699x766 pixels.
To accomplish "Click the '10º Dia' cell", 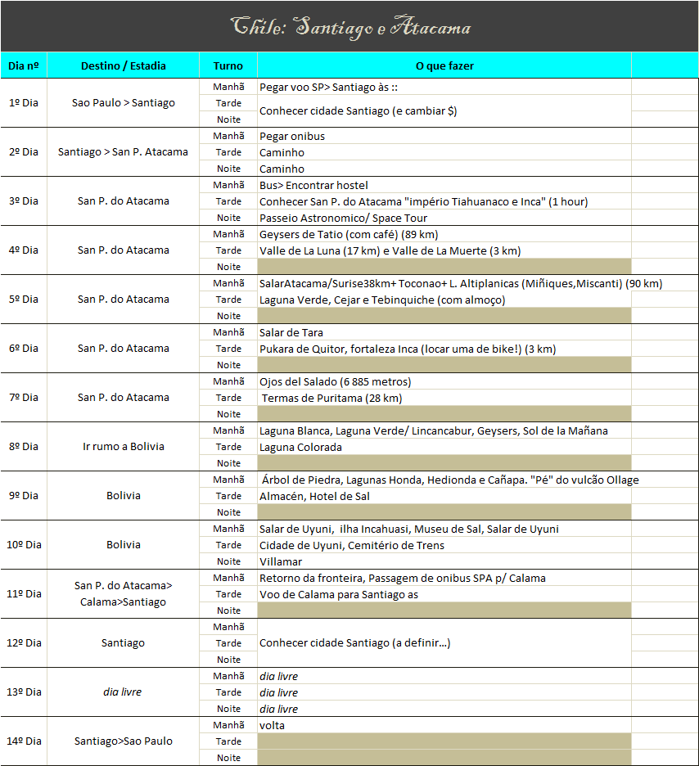I will (x=24, y=545).
